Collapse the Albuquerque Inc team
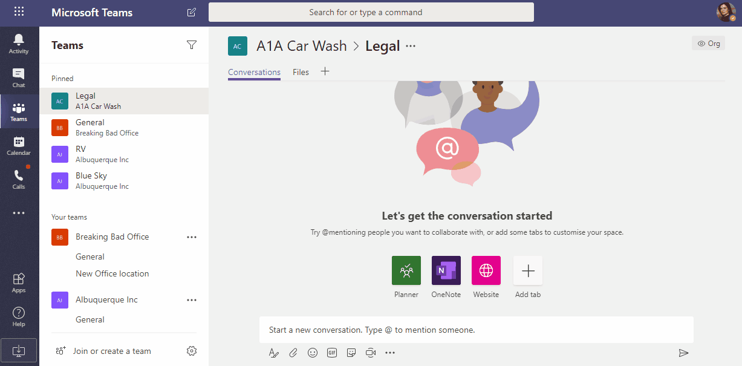742x366 pixels. click(106, 300)
